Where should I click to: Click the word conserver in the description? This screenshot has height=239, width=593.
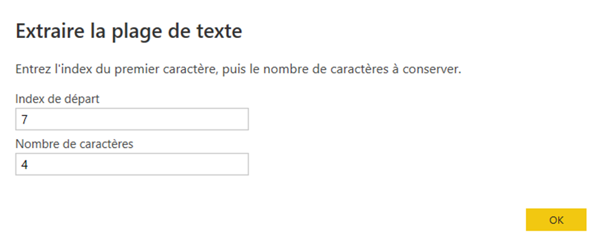click(x=430, y=70)
